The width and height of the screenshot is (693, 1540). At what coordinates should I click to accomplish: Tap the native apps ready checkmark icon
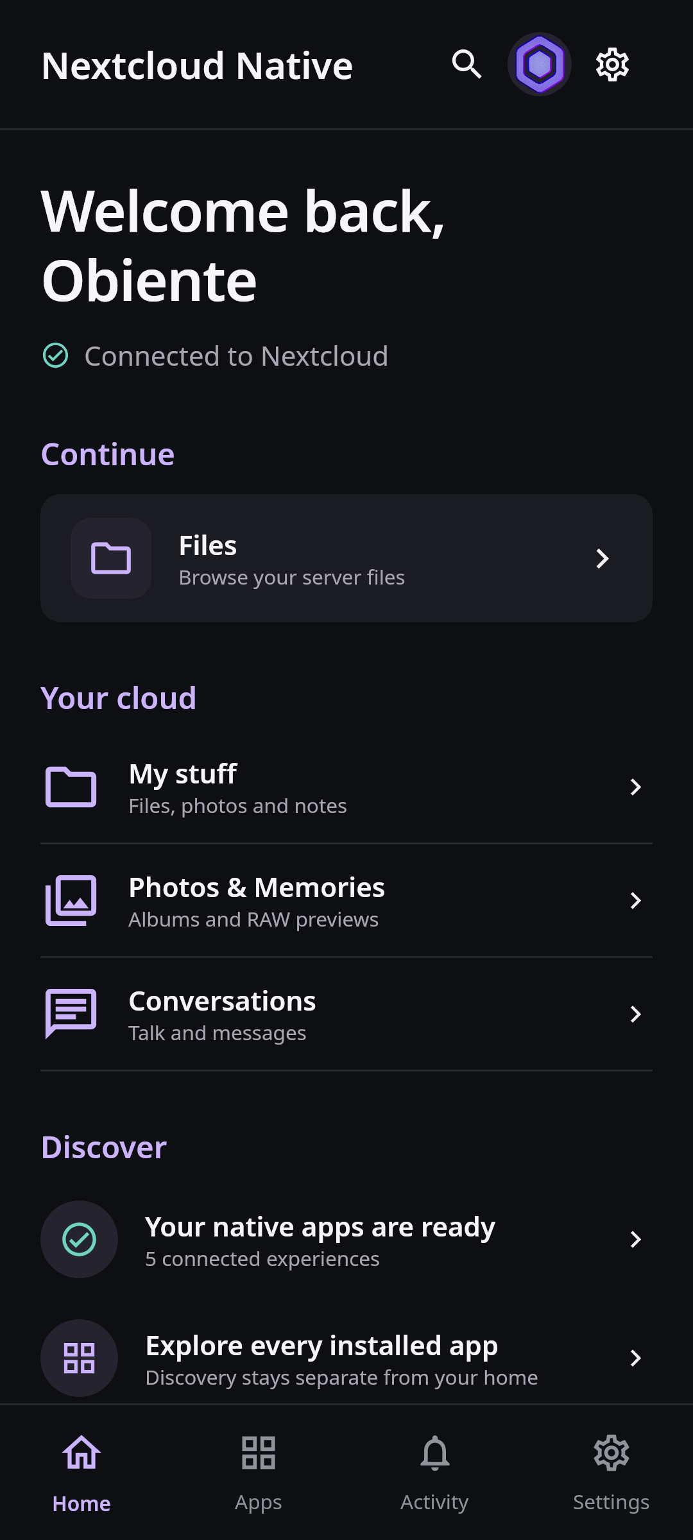point(79,1239)
